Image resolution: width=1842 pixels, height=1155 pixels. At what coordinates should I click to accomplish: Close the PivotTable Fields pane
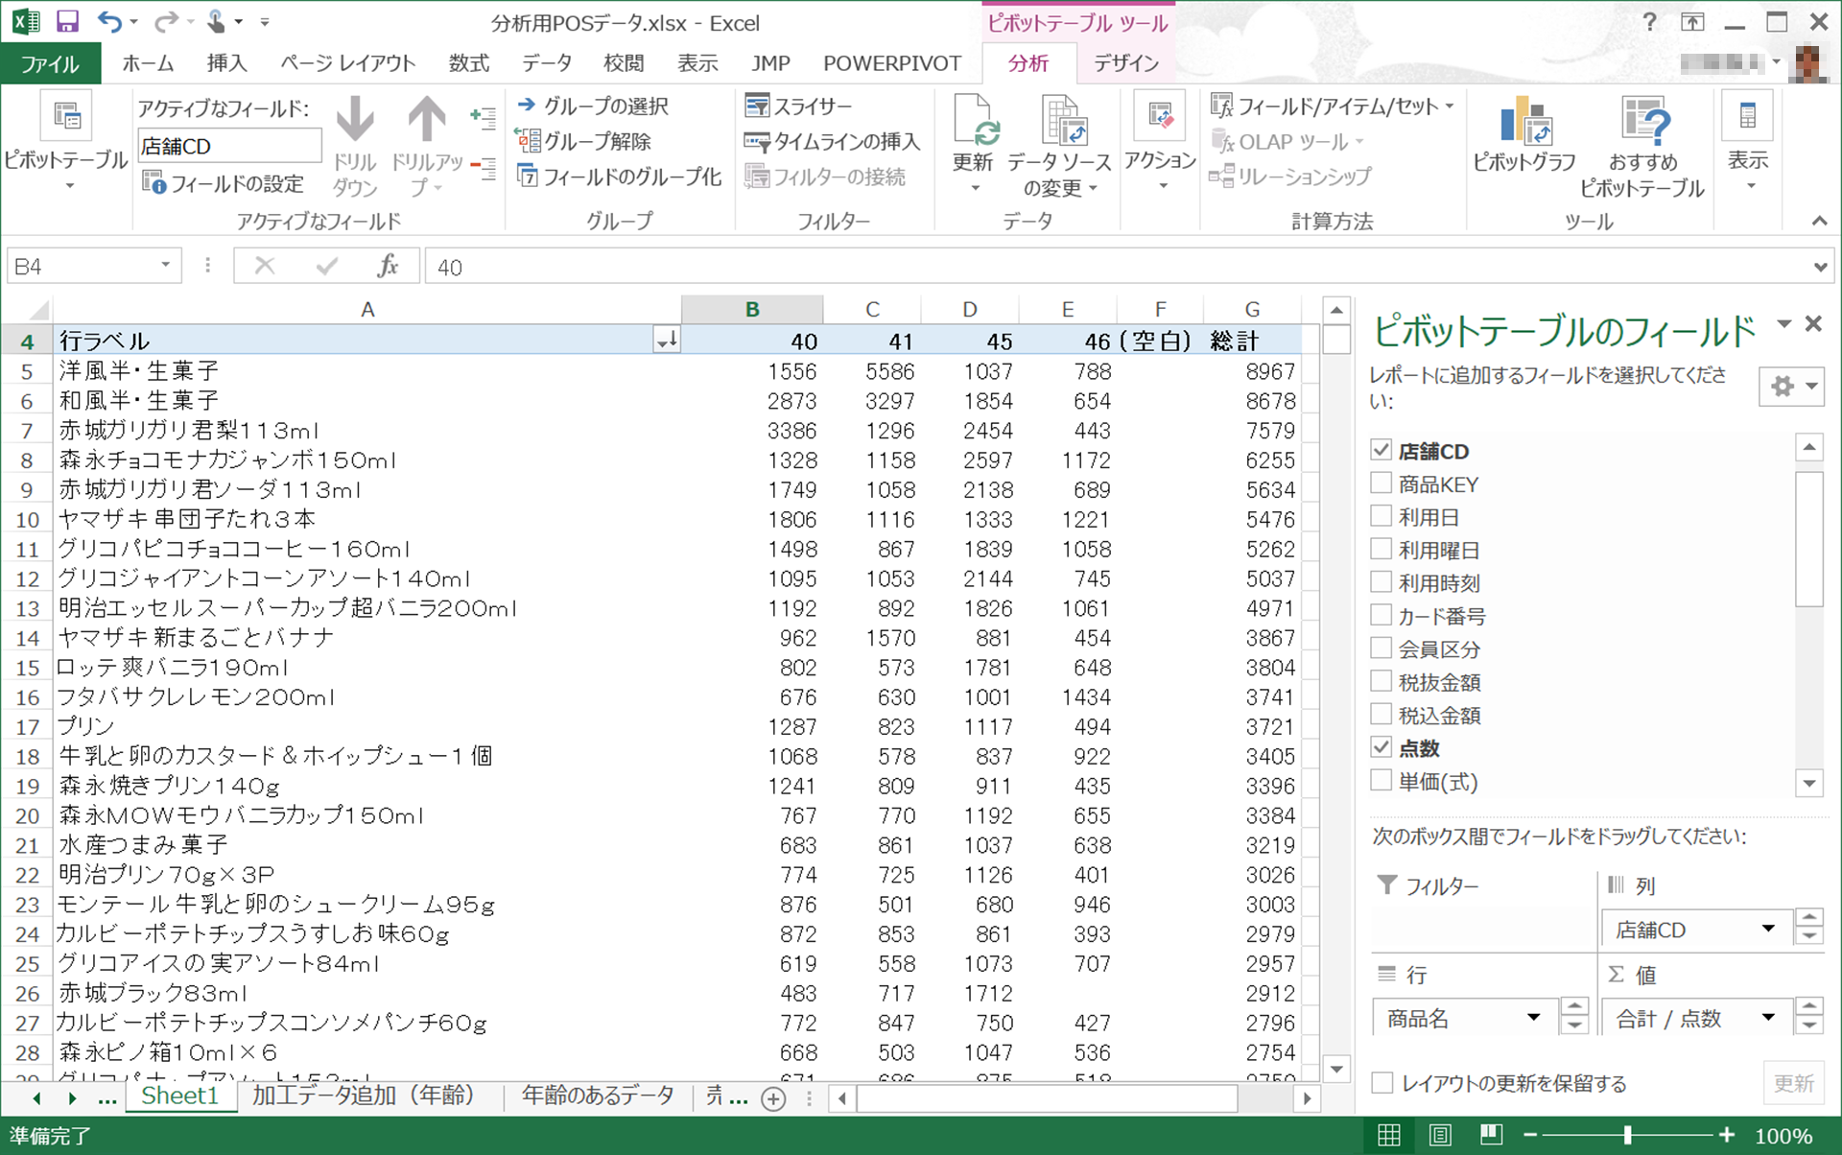coord(1813,324)
